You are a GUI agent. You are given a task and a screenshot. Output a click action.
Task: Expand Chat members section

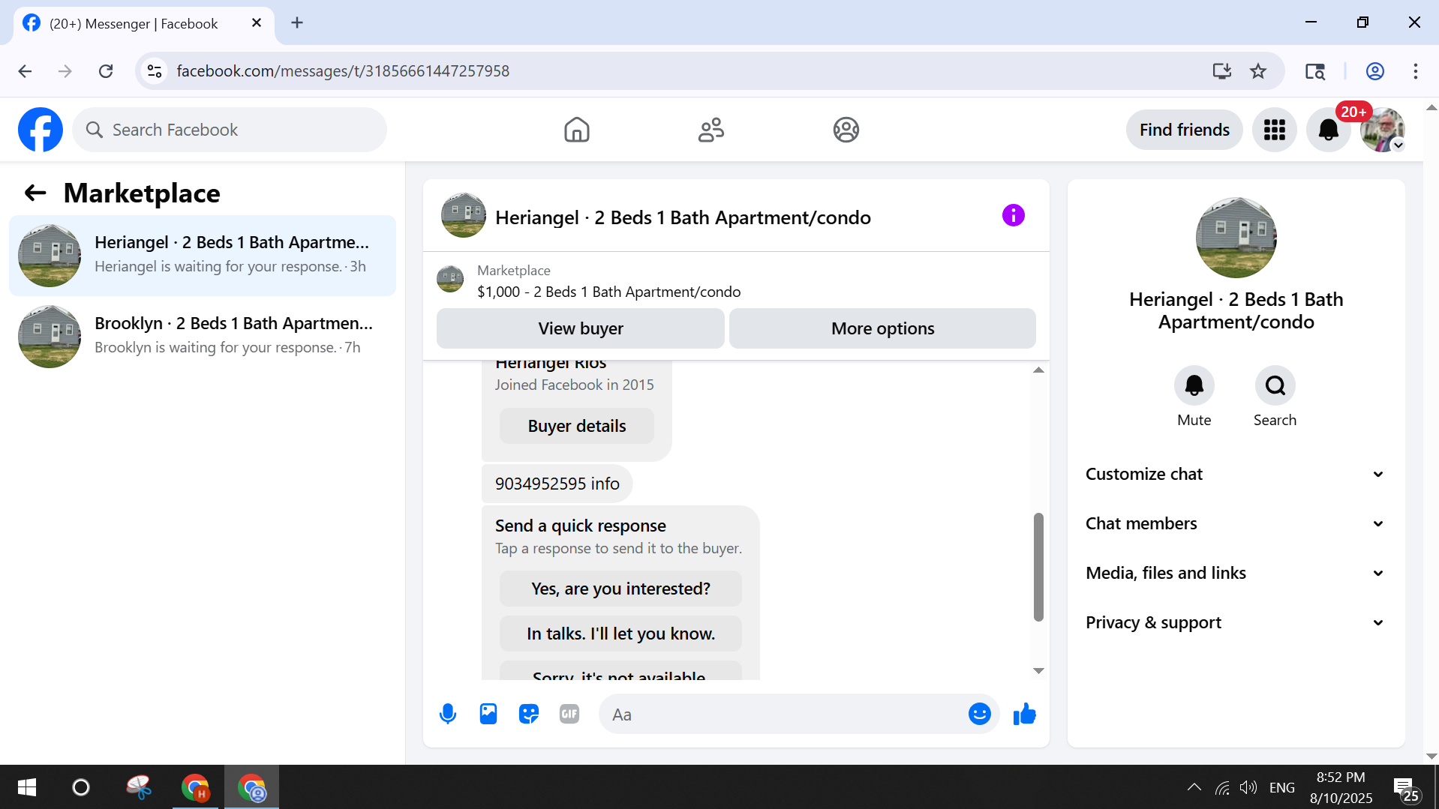click(1235, 523)
